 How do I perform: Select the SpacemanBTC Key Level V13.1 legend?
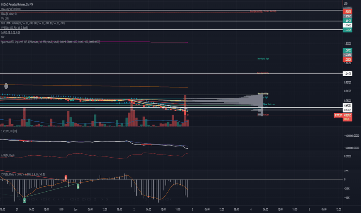point(50,42)
